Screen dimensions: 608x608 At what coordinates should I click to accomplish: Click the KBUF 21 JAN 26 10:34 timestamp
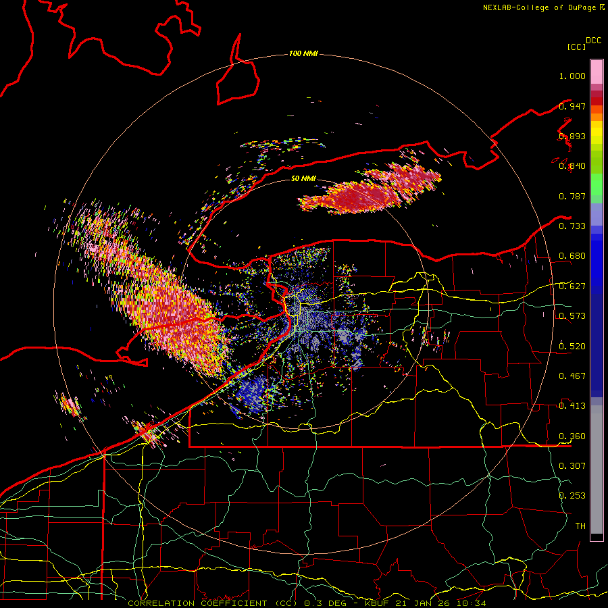[x=426, y=603]
